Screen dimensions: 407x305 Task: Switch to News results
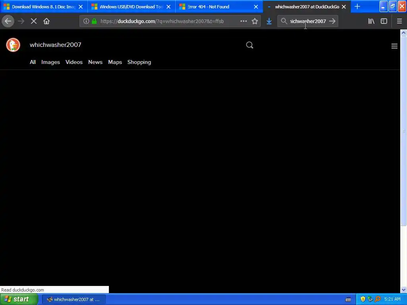pyautogui.click(x=95, y=62)
